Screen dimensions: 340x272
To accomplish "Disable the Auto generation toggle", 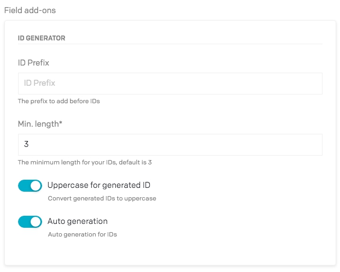I will (30, 222).
